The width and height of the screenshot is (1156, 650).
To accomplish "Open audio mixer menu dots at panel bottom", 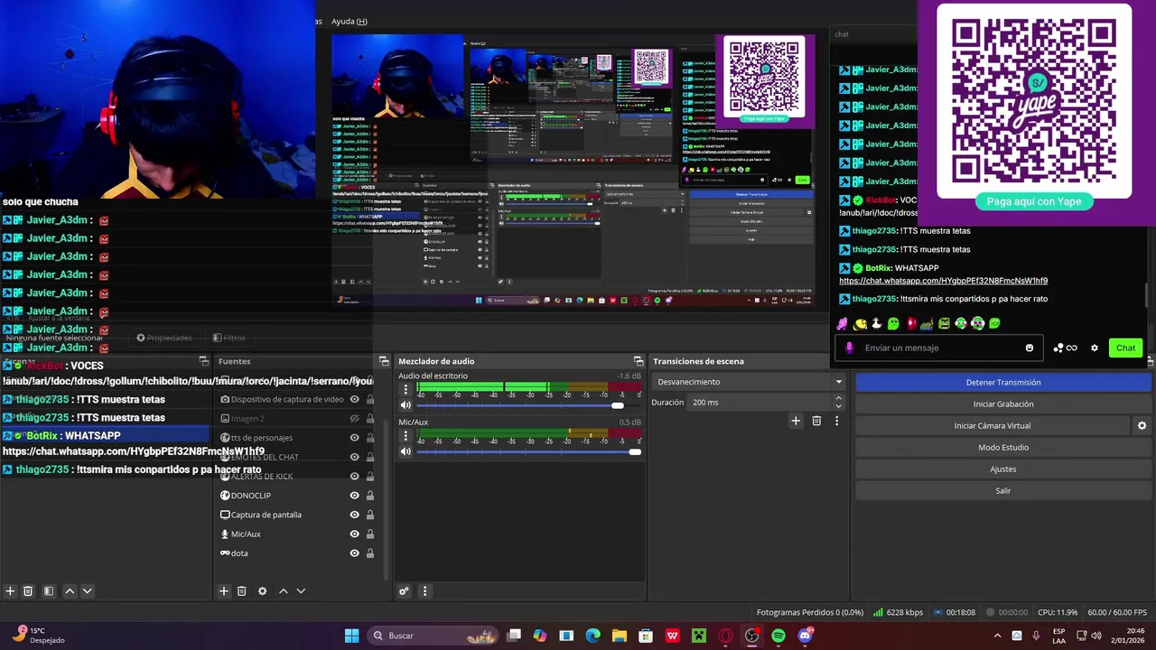I will (x=424, y=591).
